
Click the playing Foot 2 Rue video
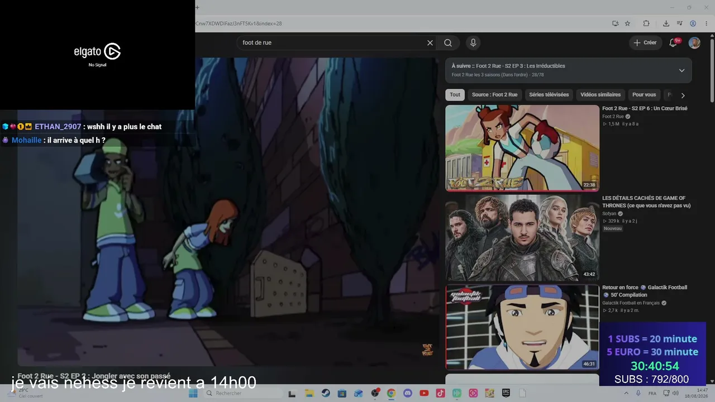click(228, 212)
